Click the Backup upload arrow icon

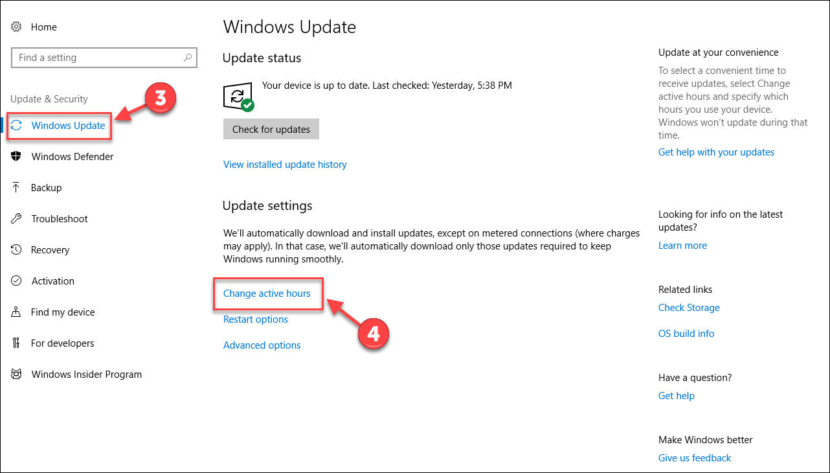(17, 188)
